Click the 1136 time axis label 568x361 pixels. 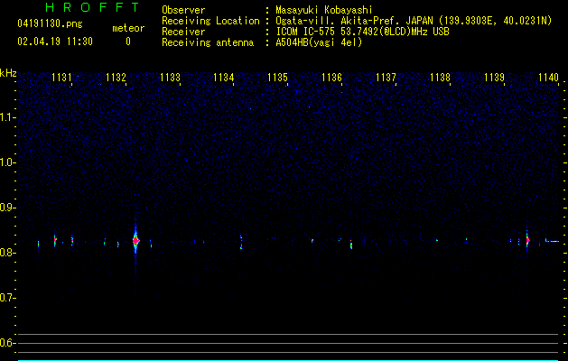tap(331, 78)
